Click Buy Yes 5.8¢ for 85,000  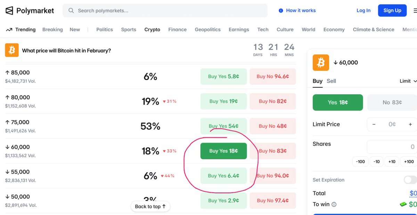click(x=223, y=77)
